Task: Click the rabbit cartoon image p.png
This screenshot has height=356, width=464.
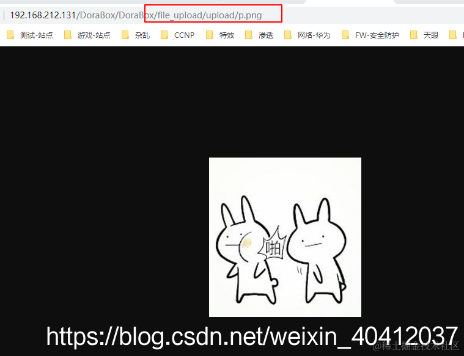Action: 285,237
